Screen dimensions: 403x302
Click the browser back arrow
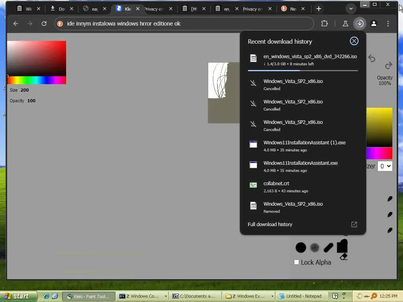pos(16,24)
